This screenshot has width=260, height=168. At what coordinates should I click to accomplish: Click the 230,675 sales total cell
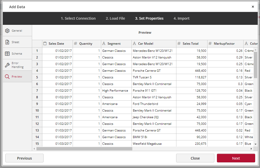click(192, 143)
